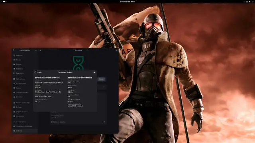This screenshot has width=255, height=143.
Task: Open the top bar clock and calendar
Action: [127, 2]
